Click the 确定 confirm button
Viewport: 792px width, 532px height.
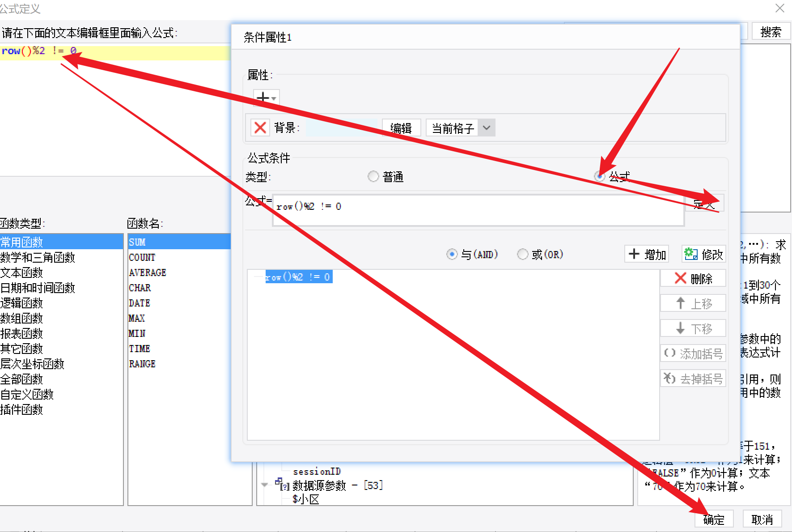tap(714, 519)
